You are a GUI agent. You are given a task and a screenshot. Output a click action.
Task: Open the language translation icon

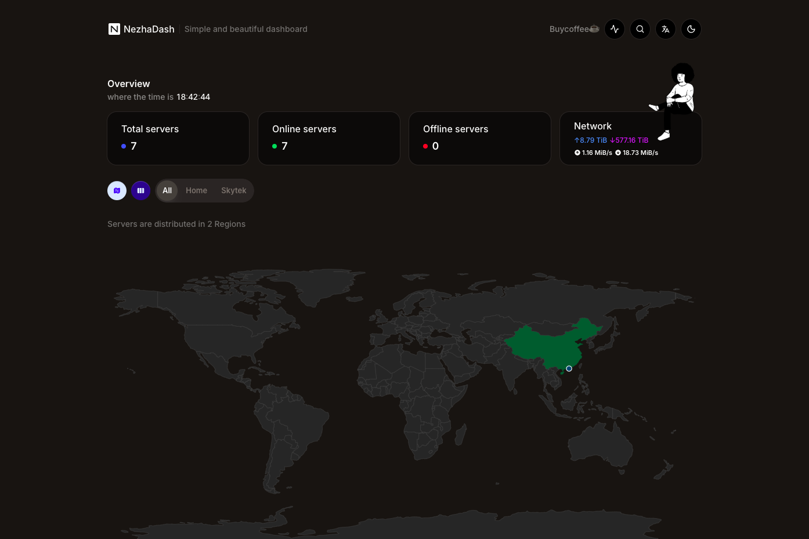[666, 29]
